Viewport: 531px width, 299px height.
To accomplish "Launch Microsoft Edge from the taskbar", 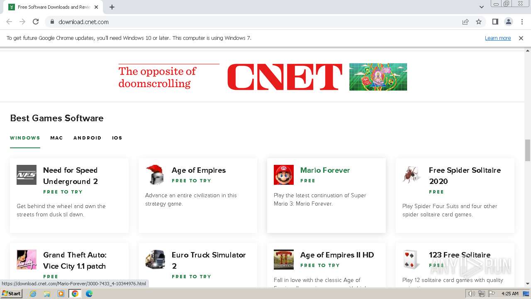I will tap(89, 294).
